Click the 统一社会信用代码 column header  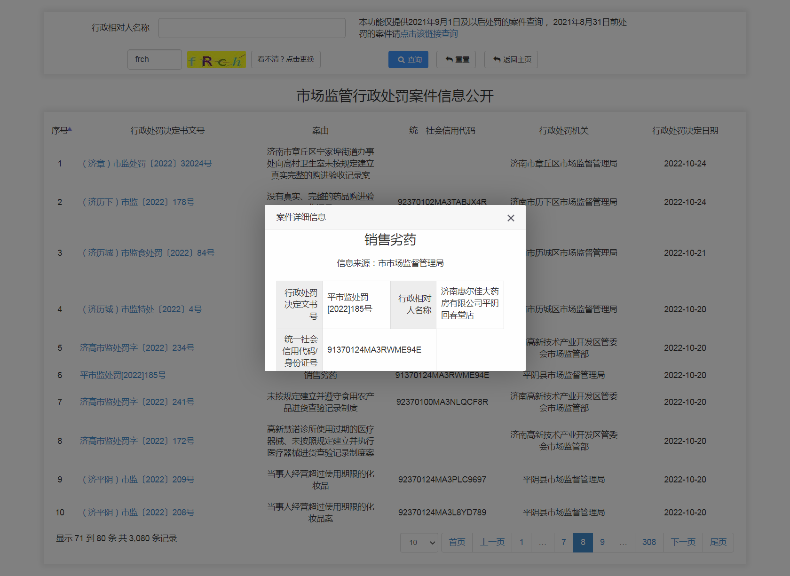pos(442,131)
